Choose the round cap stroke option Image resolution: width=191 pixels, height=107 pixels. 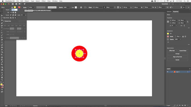(x=13, y=12)
